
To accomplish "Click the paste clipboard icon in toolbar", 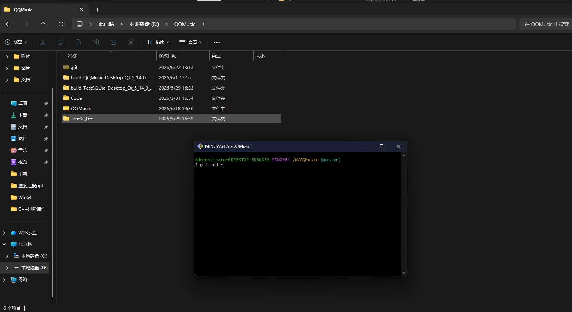I will click(x=78, y=42).
